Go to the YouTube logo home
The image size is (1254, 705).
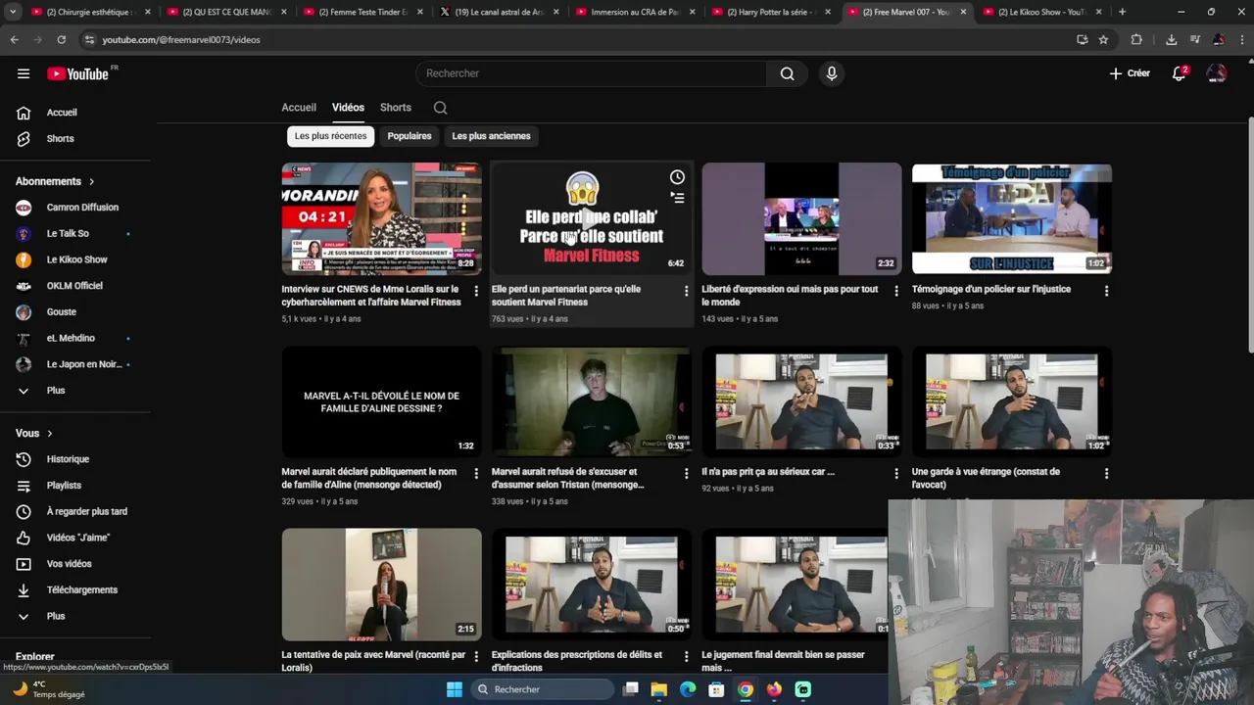pos(77,73)
